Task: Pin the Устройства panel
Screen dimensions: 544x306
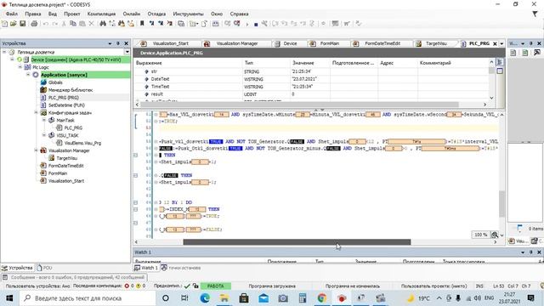Action: pyautogui.click(x=118, y=43)
